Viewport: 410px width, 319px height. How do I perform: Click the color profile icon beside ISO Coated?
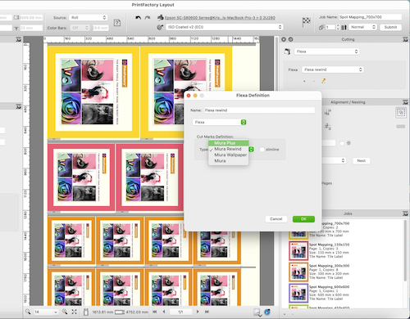[x=160, y=27]
